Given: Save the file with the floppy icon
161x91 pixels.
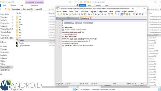Looking at the screenshot, I should [x=64, y=14].
